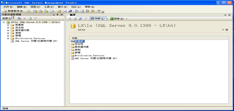234x111 pixels.
Task: Open the 帮助 menu
Action: [x=89, y=7]
